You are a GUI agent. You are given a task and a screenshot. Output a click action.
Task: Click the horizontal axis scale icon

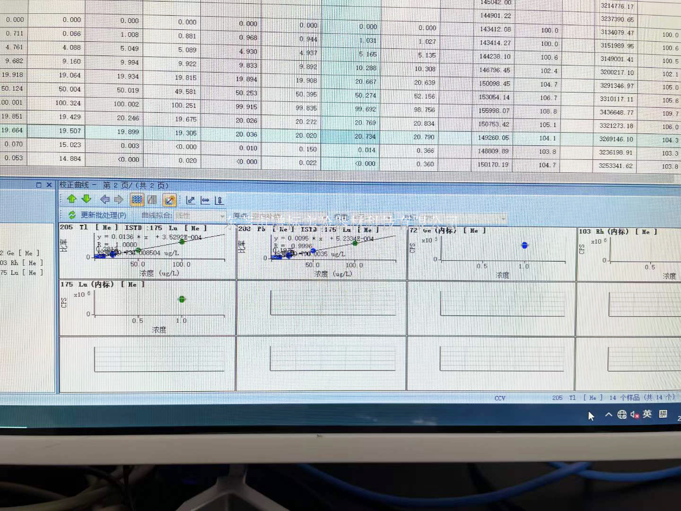205,201
